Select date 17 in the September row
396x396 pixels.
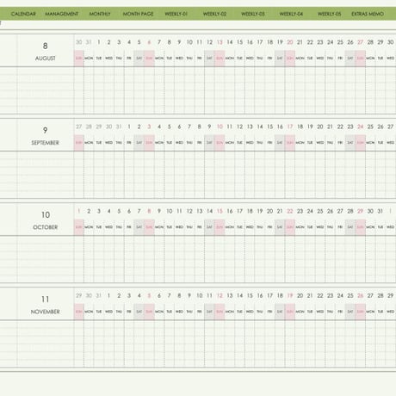tap(290, 127)
